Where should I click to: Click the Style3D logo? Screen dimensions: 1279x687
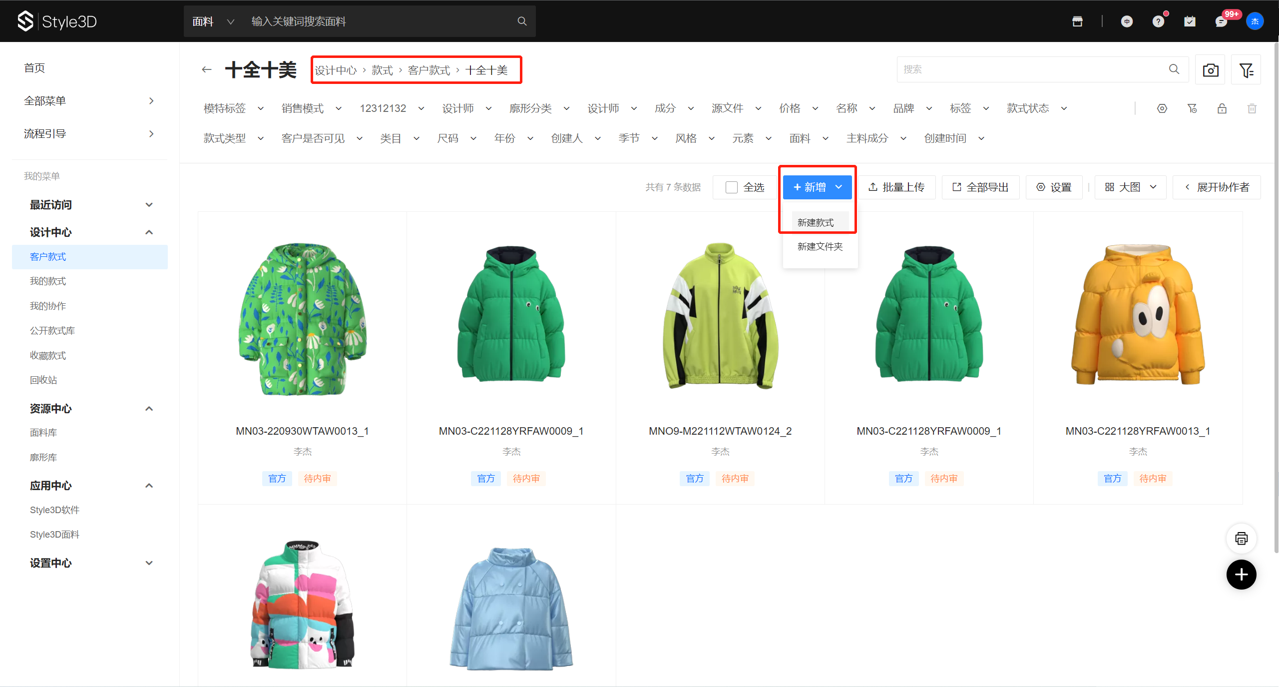(x=57, y=21)
